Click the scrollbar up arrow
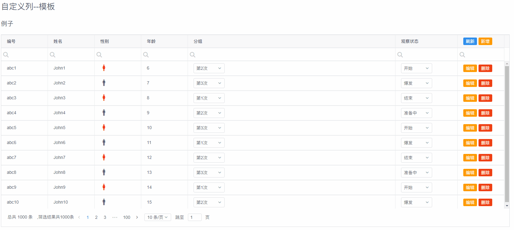Screen dimensions: 514x230 507,64
